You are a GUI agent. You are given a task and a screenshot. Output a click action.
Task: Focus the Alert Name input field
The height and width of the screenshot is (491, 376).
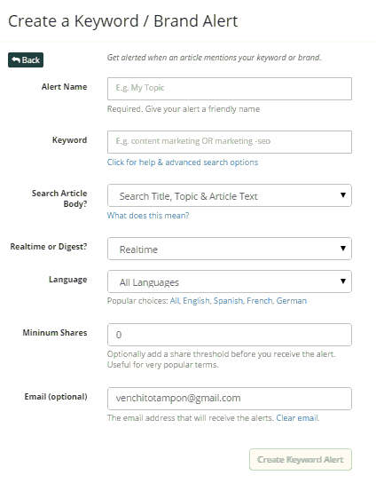pyautogui.click(x=230, y=89)
